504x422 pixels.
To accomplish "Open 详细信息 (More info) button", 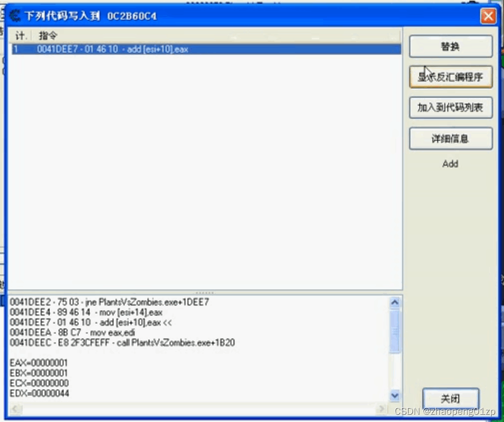I will (x=451, y=139).
